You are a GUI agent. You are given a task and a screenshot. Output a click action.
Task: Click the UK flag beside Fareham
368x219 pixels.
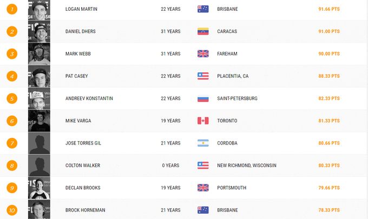coord(203,54)
